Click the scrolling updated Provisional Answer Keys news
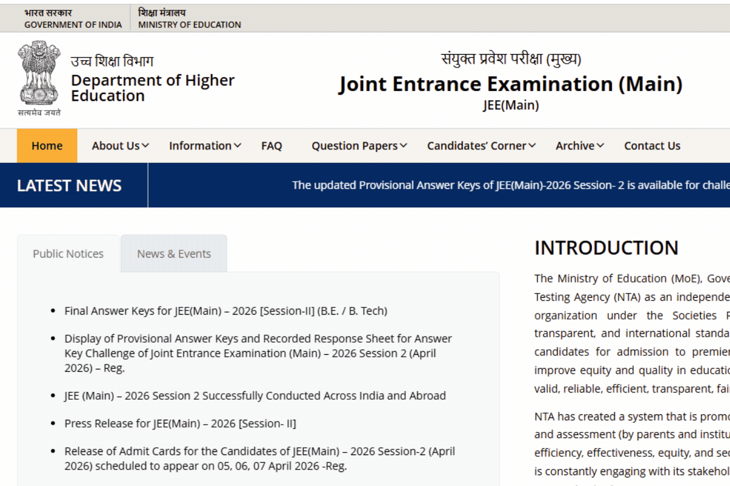730x486 pixels. click(x=510, y=185)
